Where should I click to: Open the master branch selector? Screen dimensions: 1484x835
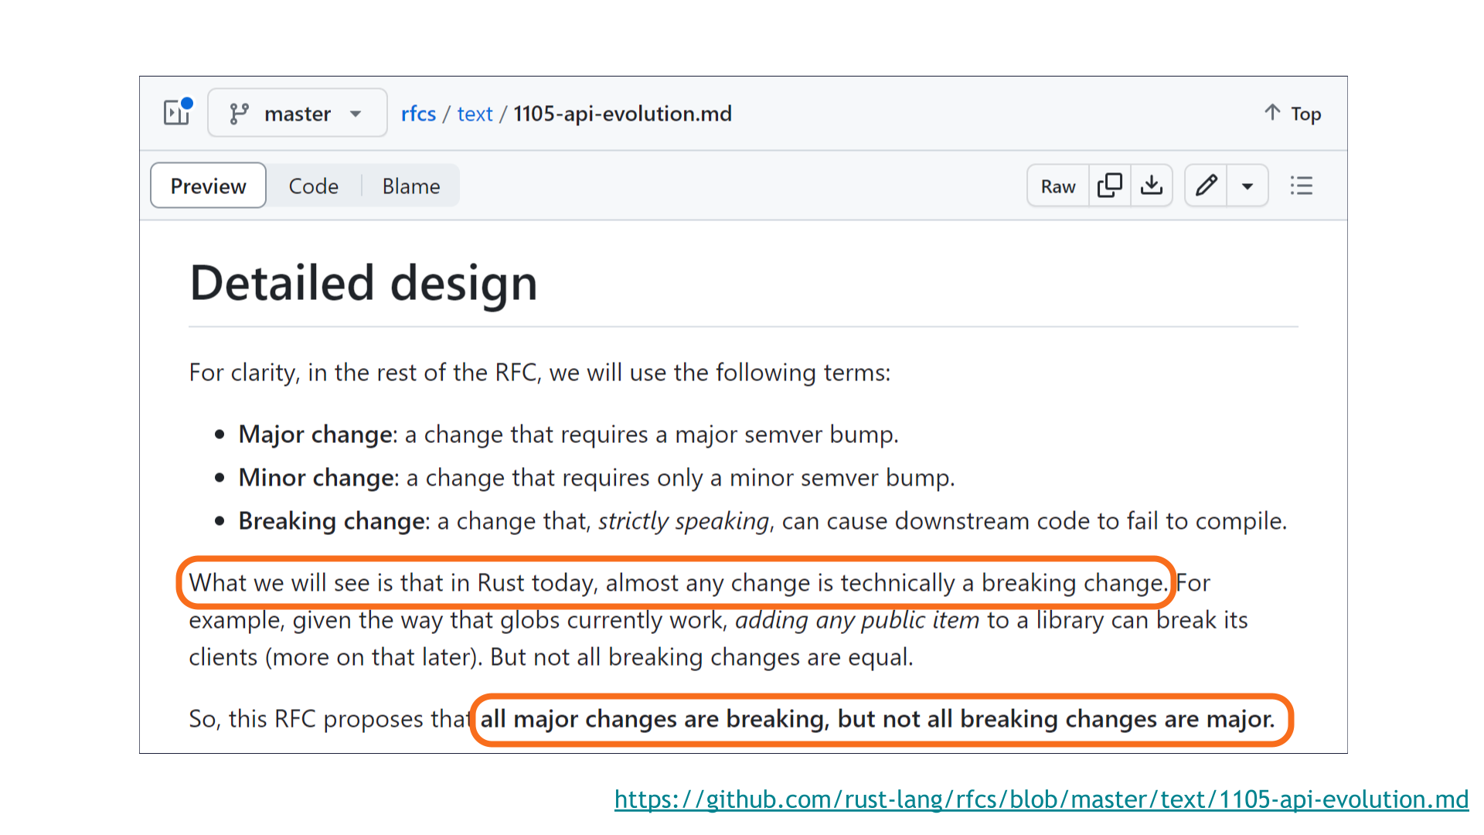297,113
